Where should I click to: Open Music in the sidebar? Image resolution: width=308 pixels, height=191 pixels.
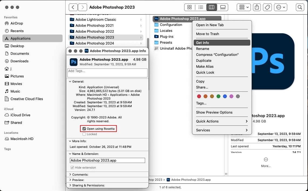pos(32,91)
